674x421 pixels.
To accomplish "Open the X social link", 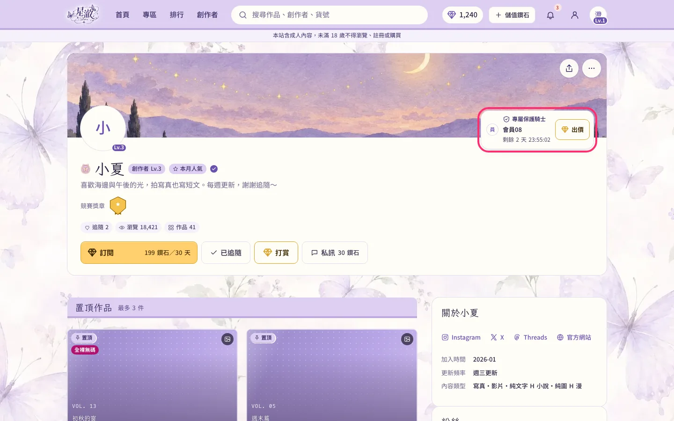I will coord(498,337).
